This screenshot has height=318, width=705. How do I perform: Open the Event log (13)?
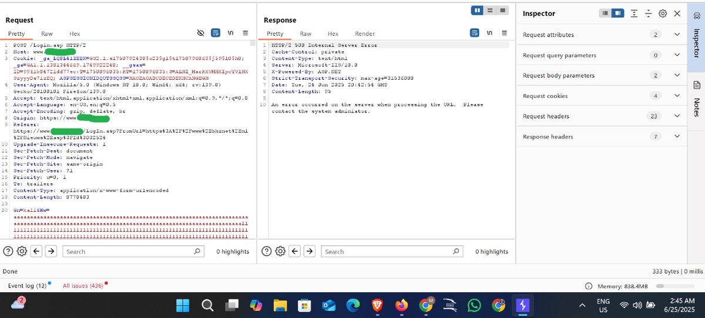[27, 286]
